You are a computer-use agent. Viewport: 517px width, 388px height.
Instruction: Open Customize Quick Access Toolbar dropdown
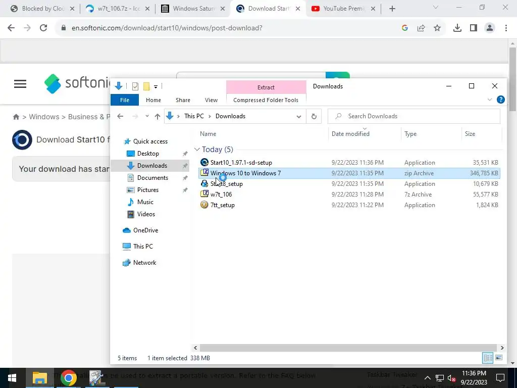point(156,87)
